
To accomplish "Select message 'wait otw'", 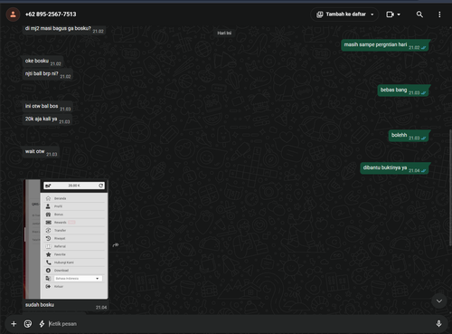I will pos(35,151).
